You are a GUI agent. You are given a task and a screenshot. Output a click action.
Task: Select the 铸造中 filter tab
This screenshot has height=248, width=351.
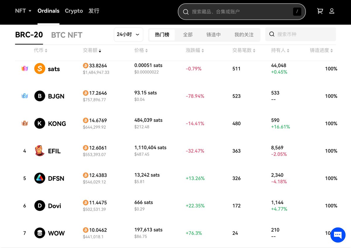coord(214,35)
